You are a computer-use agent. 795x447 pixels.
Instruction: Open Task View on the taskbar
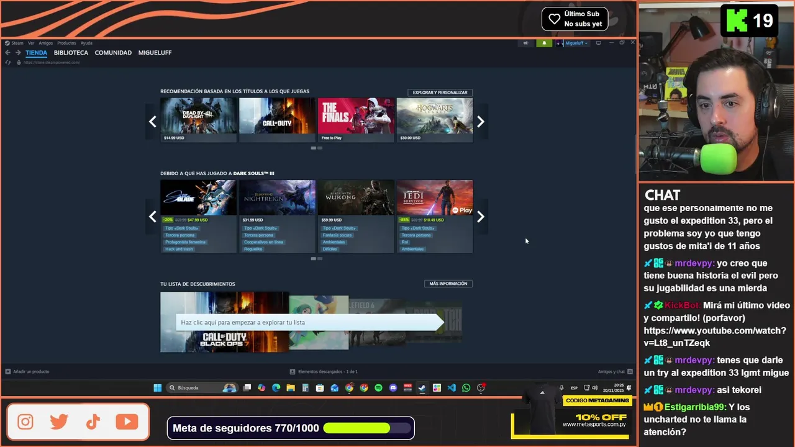click(x=247, y=388)
